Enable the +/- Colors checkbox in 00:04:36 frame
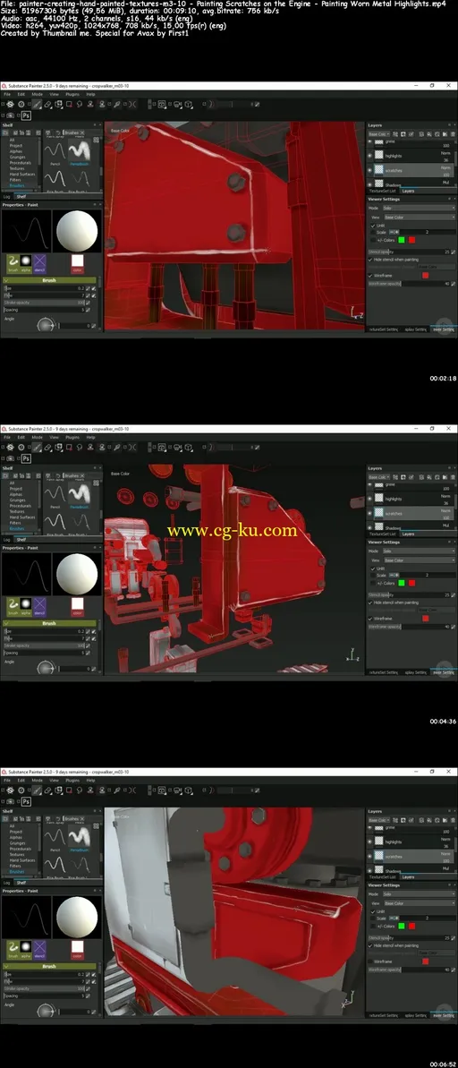Screen dimensions: 458x1068 373,584
